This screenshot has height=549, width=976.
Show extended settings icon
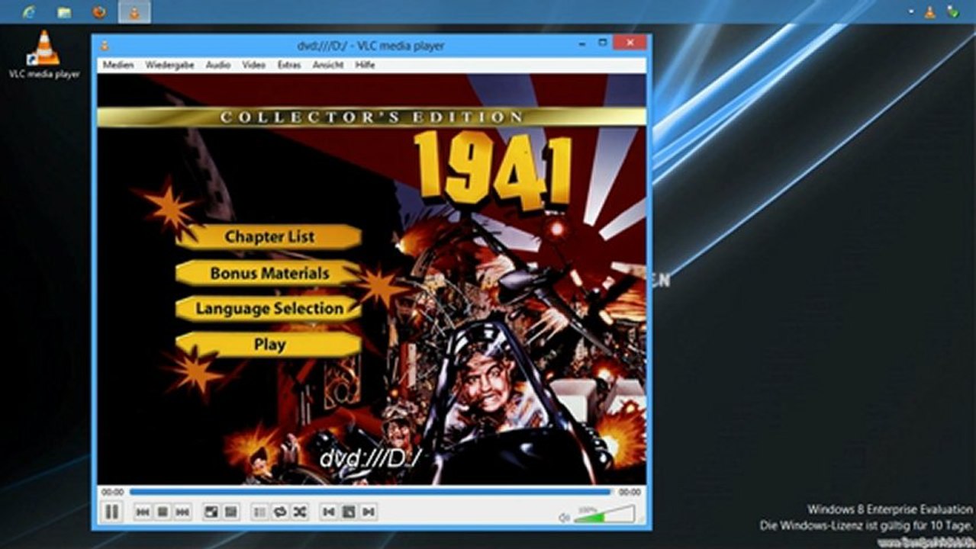tap(231, 512)
